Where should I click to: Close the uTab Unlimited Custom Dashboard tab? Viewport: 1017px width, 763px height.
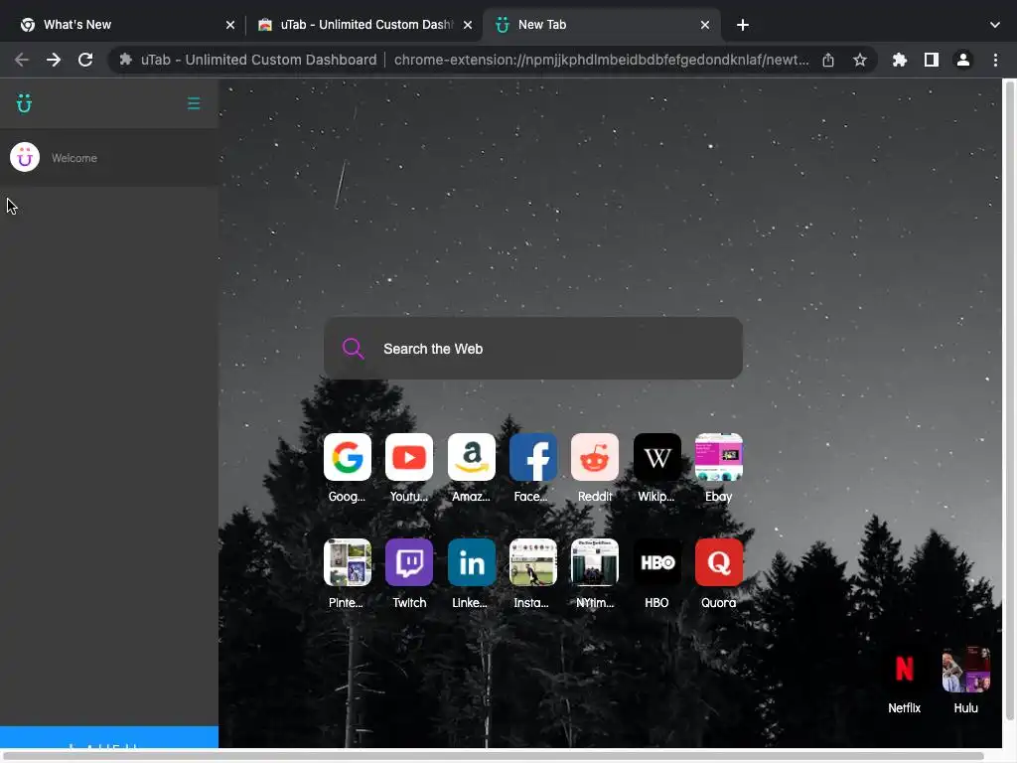[x=468, y=25]
